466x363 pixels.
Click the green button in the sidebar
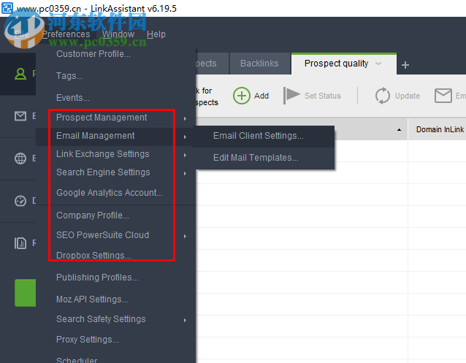tap(26, 293)
